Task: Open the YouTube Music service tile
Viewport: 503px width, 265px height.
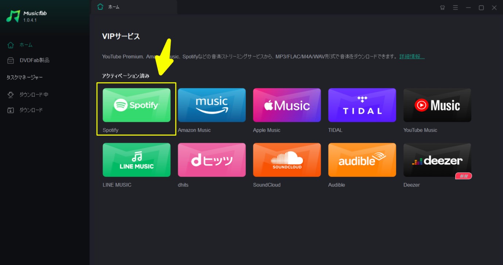Action: pyautogui.click(x=437, y=105)
